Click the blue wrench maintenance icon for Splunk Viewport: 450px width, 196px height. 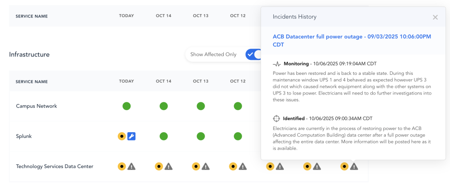pos(131,136)
